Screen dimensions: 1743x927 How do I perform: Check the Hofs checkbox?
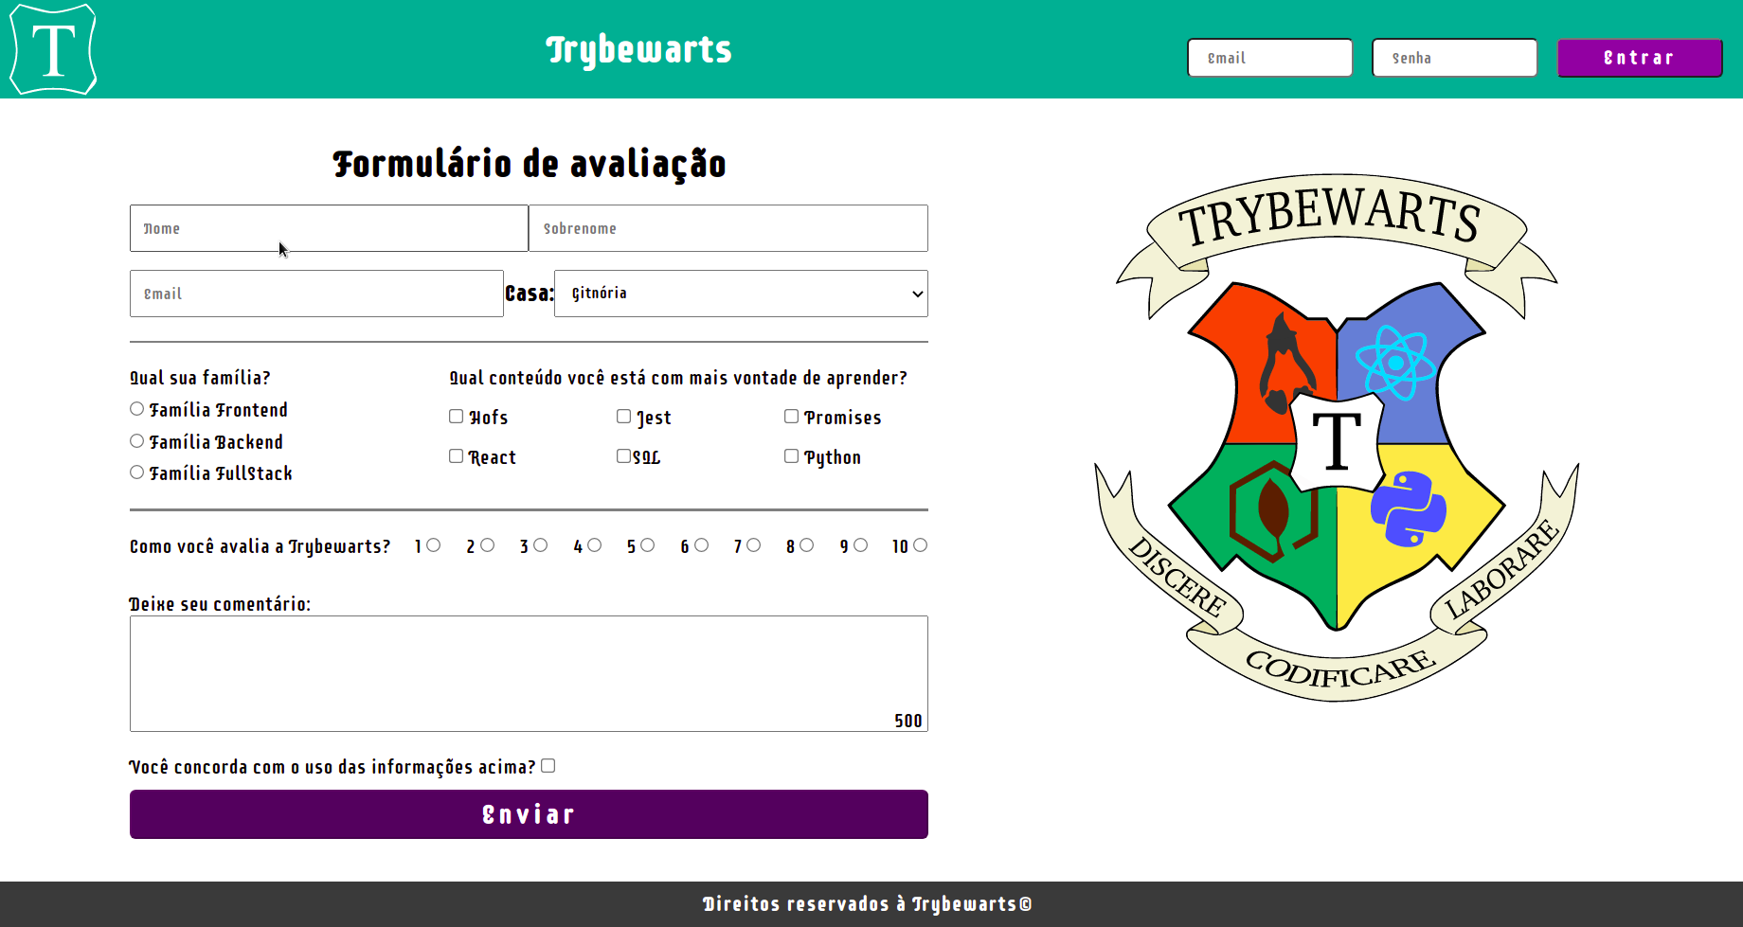tap(456, 416)
